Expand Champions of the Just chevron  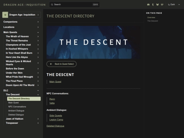click(38, 45)
